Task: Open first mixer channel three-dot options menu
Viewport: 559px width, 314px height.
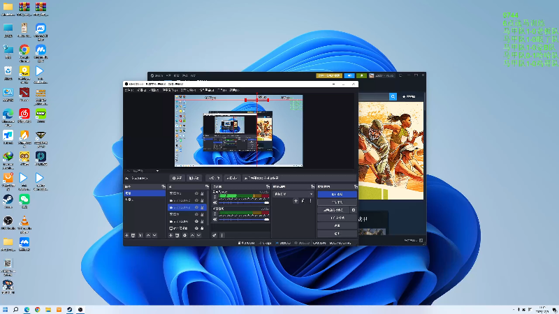Action: (215, 197)
